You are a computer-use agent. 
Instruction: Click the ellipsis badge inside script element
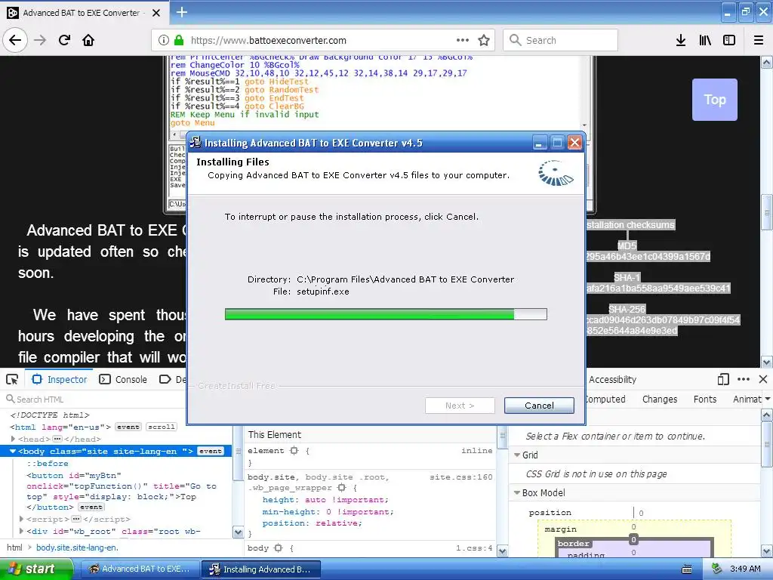point(76,519)
